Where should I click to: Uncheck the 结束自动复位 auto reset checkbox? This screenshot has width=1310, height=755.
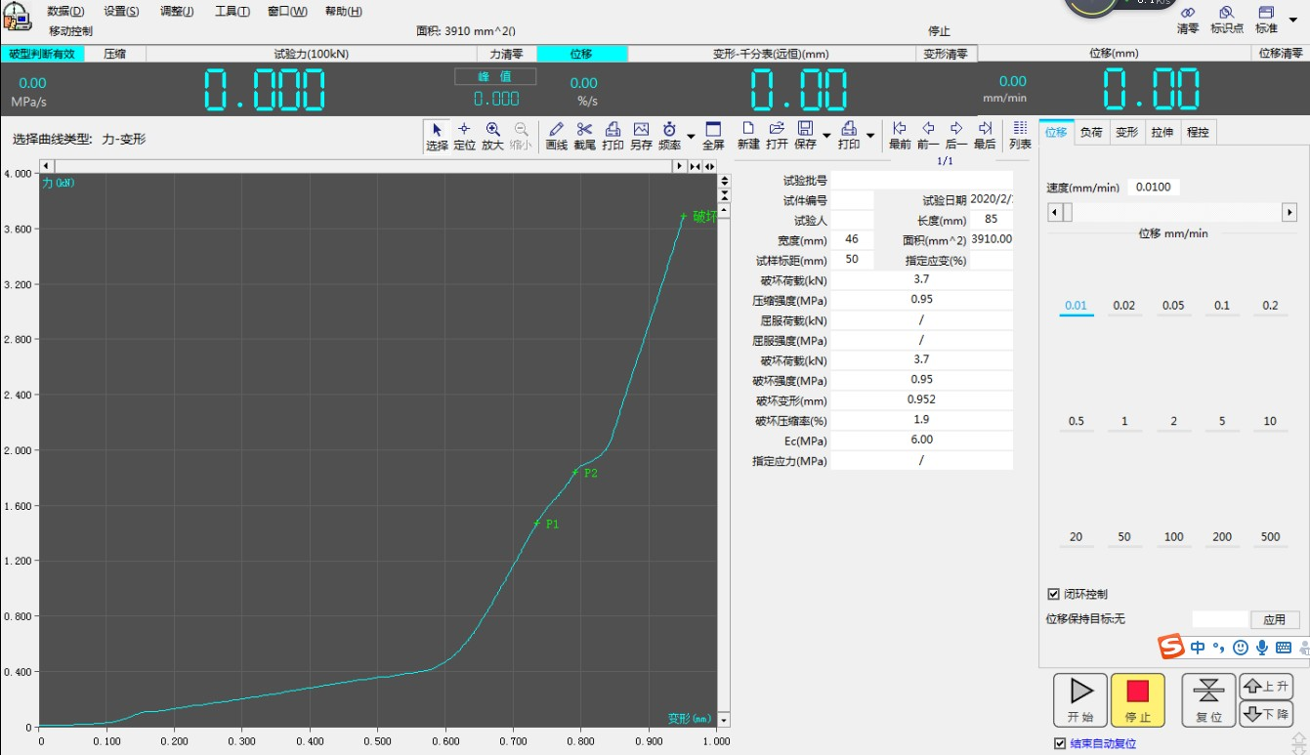coord(1060,743)
